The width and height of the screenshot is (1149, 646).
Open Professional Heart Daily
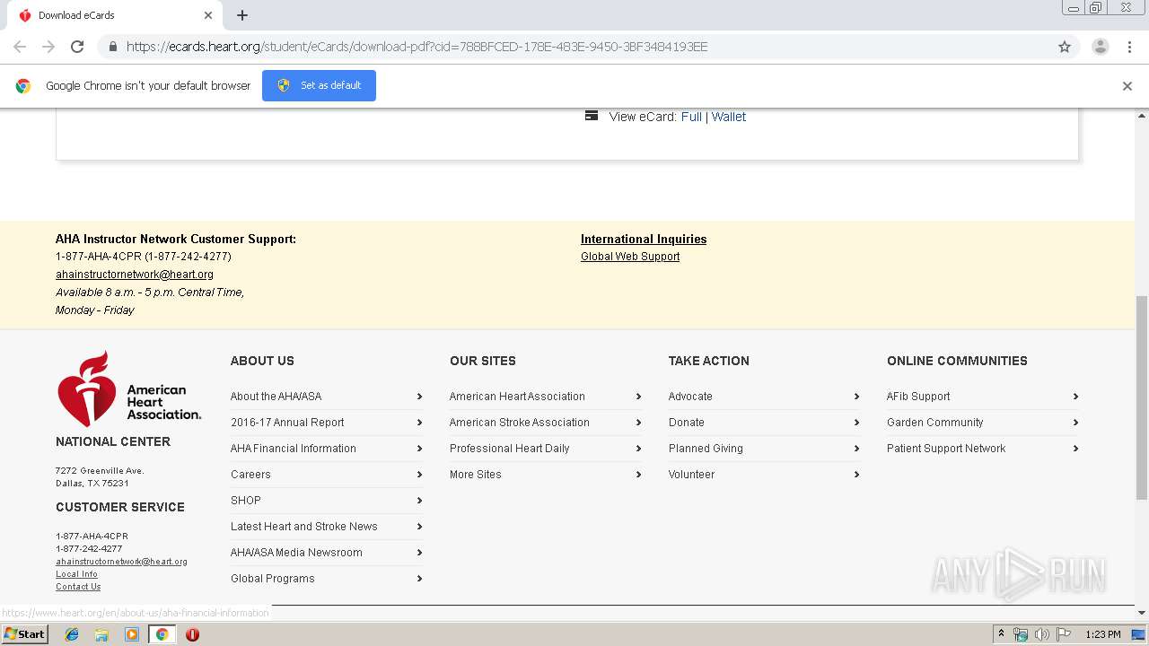click(x=510, y=449)
